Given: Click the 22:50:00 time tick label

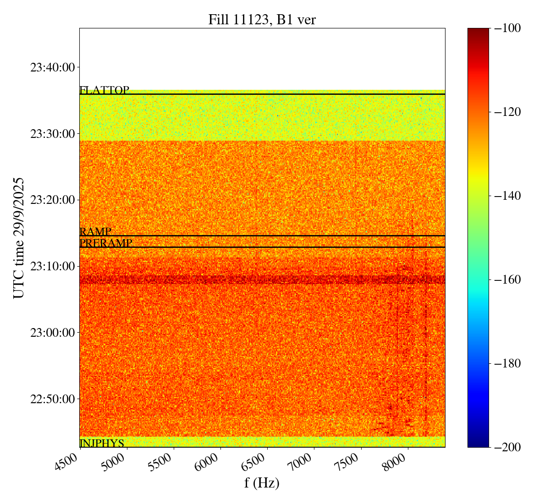Looking at the screenshot, I should [x=52, y=399].
